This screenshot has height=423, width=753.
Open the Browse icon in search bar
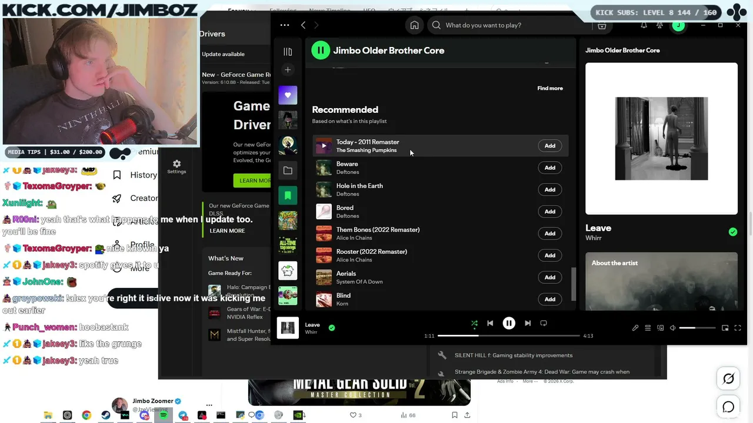[x=602, y=25]
